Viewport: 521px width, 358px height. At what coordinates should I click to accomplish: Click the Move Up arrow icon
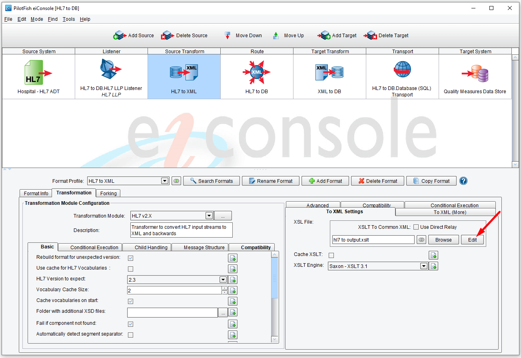[x=276, y=36]
